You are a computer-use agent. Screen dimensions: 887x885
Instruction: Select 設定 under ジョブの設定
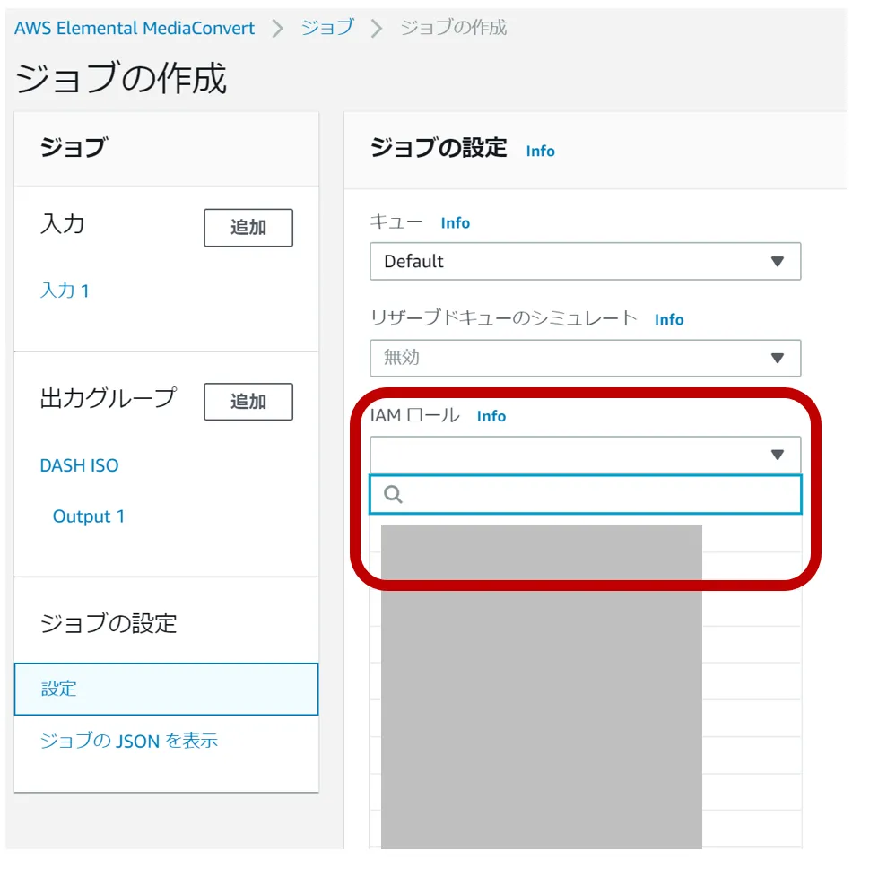(166, 689)
